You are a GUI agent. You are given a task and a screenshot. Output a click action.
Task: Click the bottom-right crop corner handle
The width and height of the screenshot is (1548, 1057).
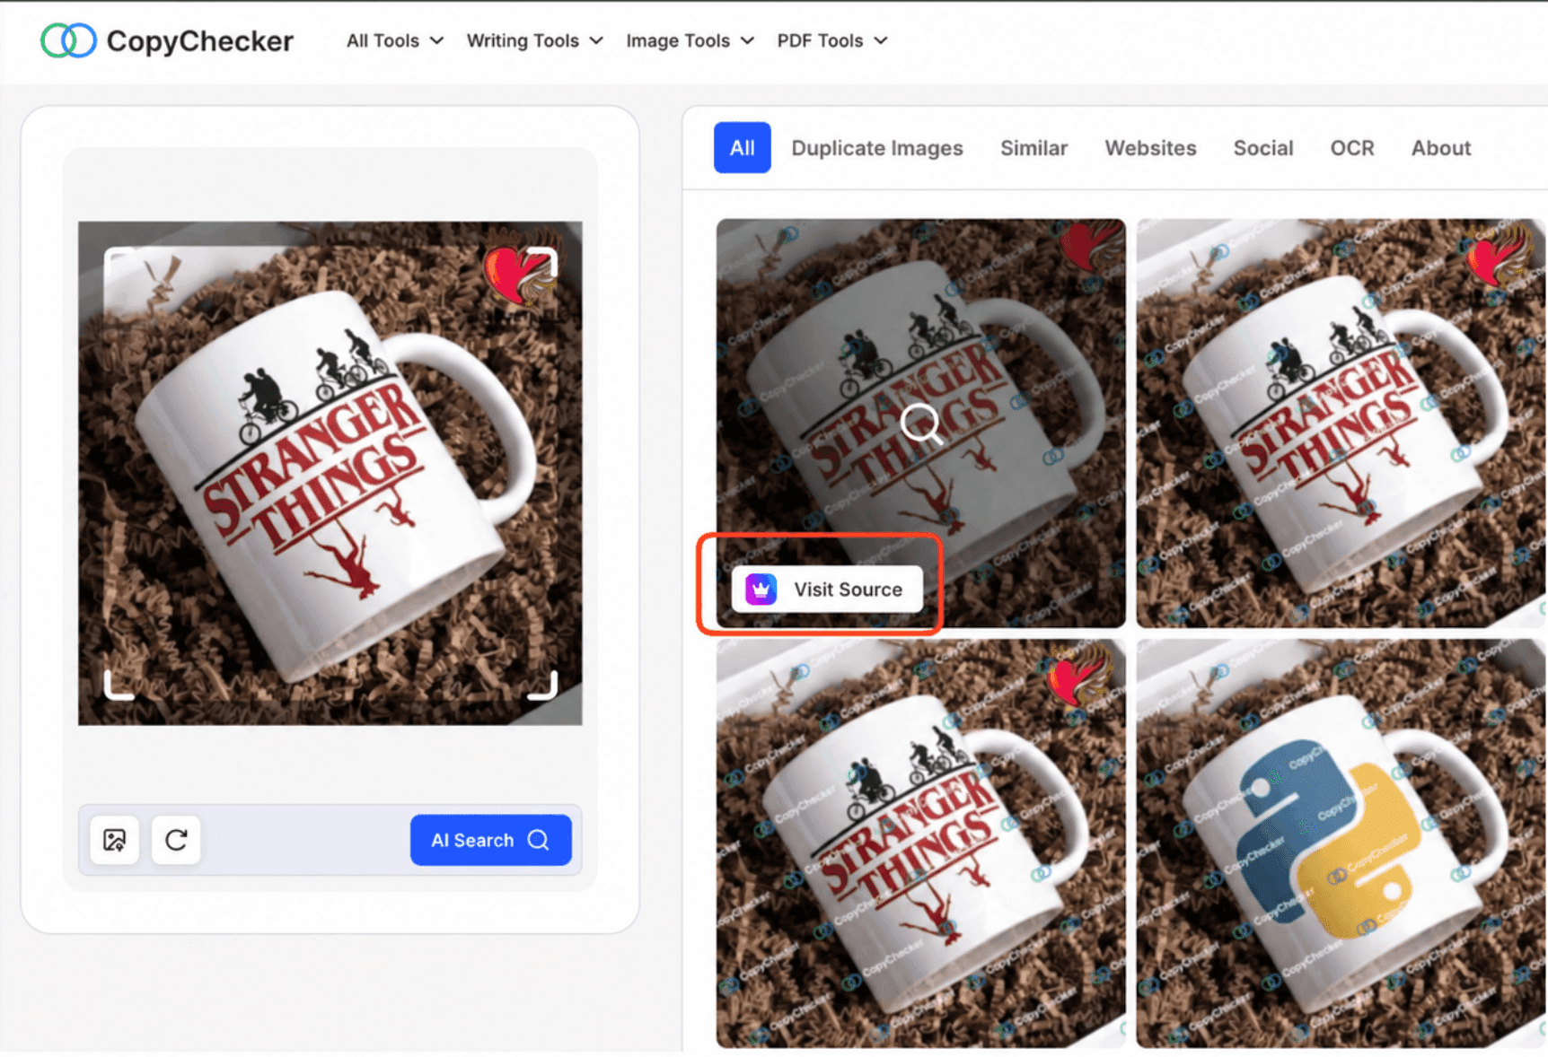pyautogui.click(x=543, y=686)
